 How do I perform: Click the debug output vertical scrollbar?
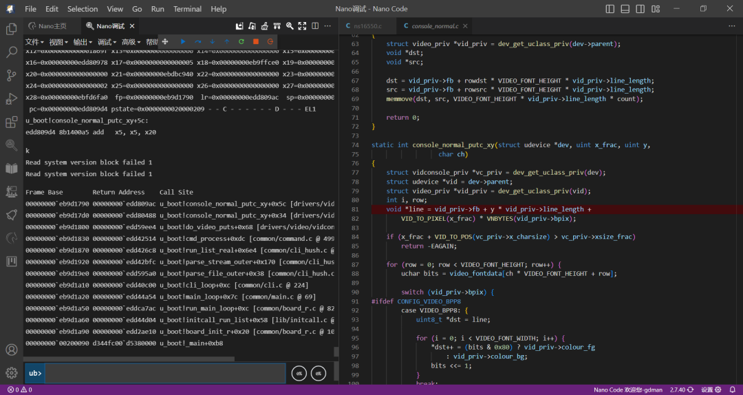pos(336,352)
